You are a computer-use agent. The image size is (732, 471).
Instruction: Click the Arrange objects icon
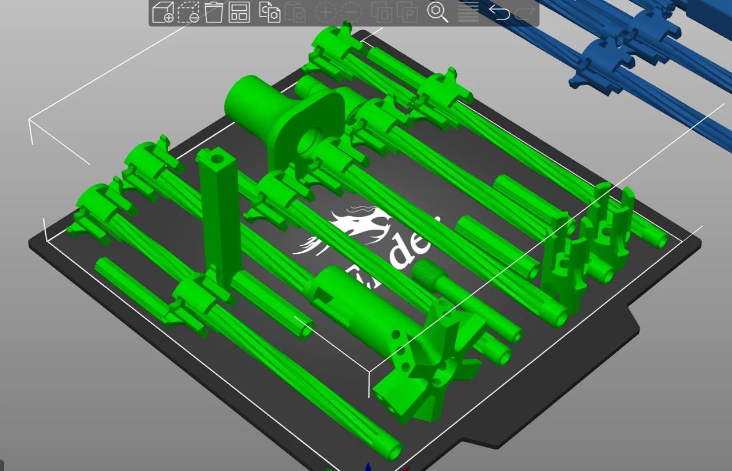[239, 12]
